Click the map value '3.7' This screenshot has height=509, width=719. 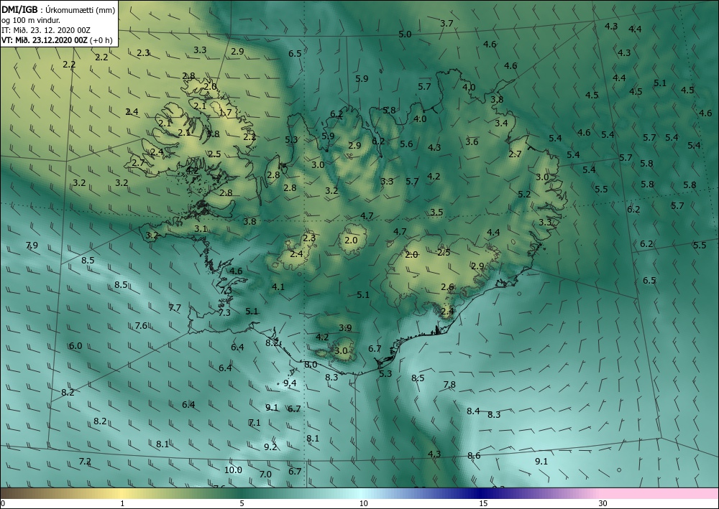click(446, 24)
